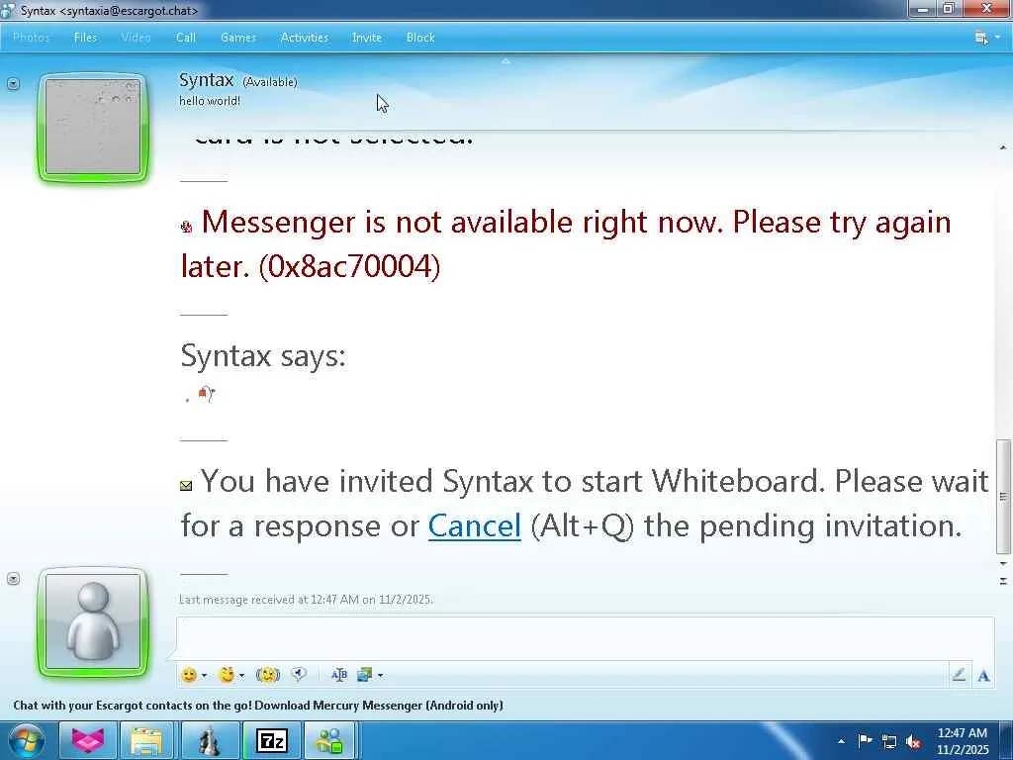The height and width of the screenshot is (760, 1013).
Task: Click the Mercury Messenger download banner text
Action: point(258,705)
